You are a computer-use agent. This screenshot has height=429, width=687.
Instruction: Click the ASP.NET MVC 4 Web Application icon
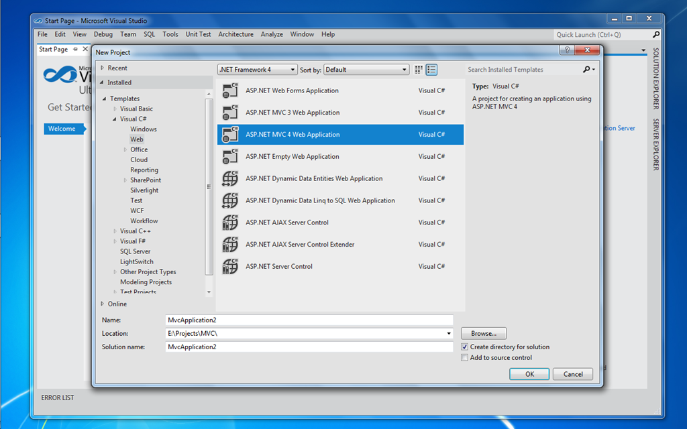(x=230, y=134)
